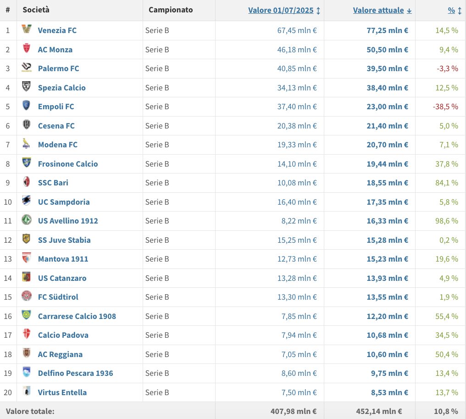
Task: Open the UC Sampdoria club link
Action: [x=64, y=202]
